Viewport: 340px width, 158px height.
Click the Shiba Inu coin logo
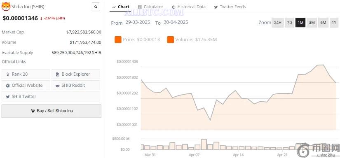[6, 7]
